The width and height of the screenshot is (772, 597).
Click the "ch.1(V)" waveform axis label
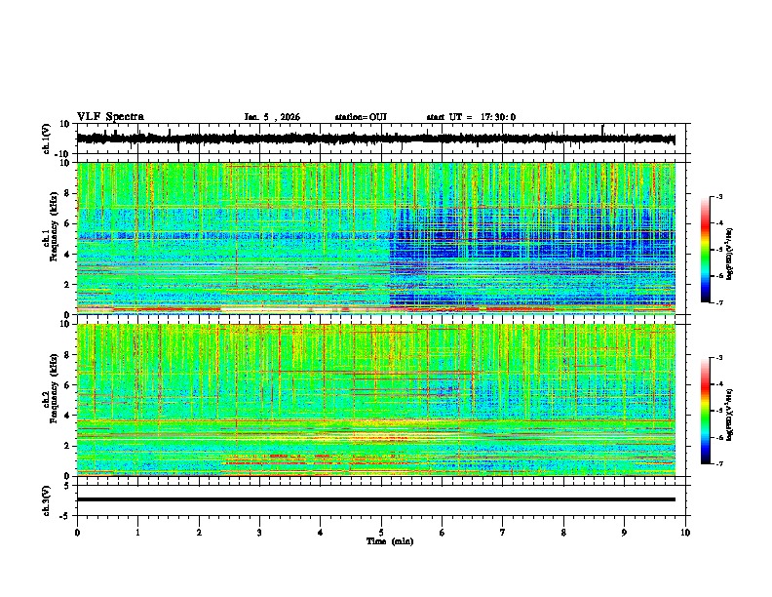(x=47, y=139)
